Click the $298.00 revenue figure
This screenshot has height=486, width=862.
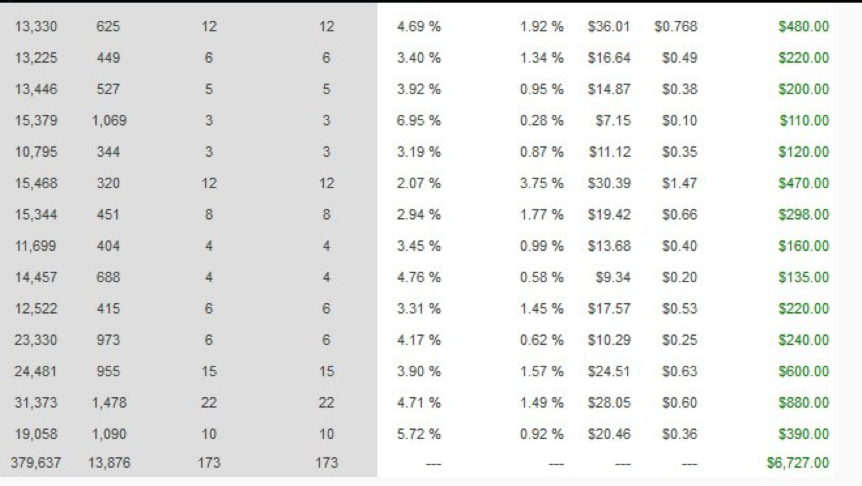[803, 215]
